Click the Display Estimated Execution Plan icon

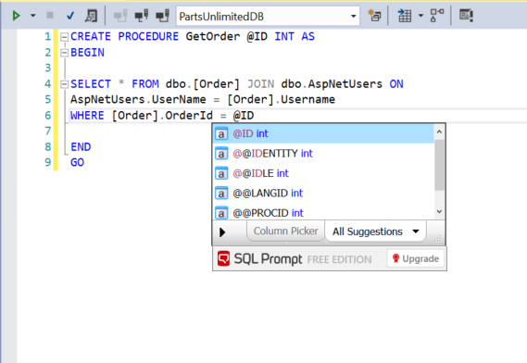coord(91,16)
